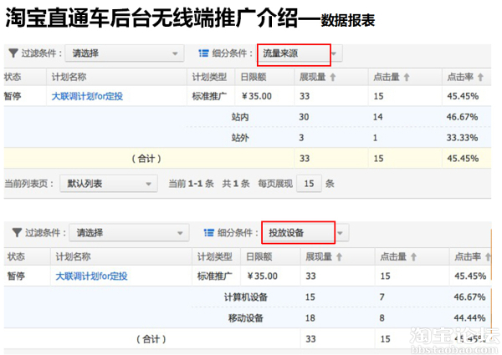Click the top table 计划类型 column header
The width and height of the screenshot is (502, 355).
(x=209, y=77)
